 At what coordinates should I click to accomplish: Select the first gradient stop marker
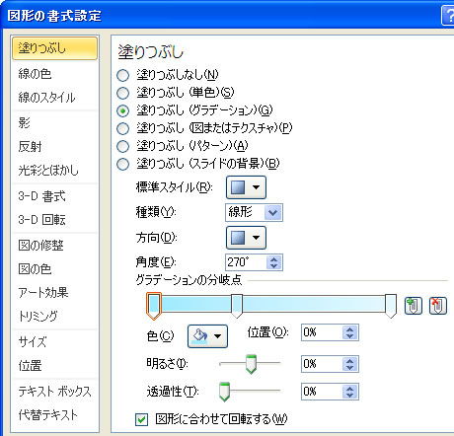154,306
